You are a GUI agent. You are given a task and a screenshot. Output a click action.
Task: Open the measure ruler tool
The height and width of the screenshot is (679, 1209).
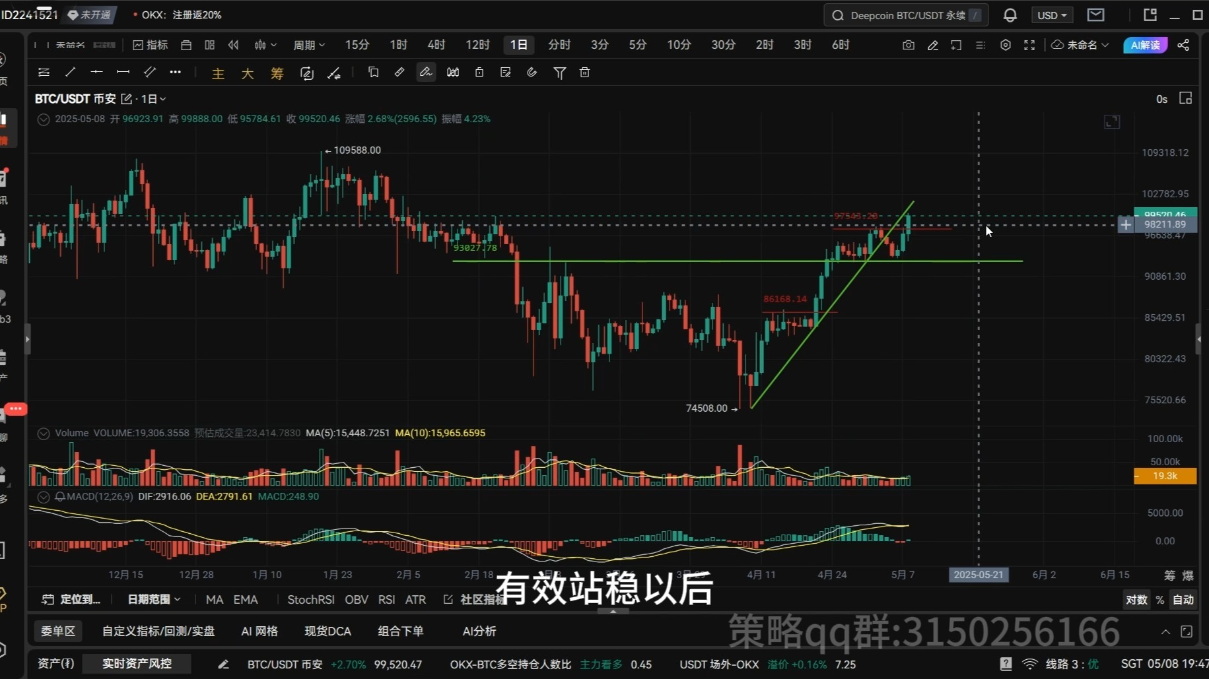pos(399,73)
